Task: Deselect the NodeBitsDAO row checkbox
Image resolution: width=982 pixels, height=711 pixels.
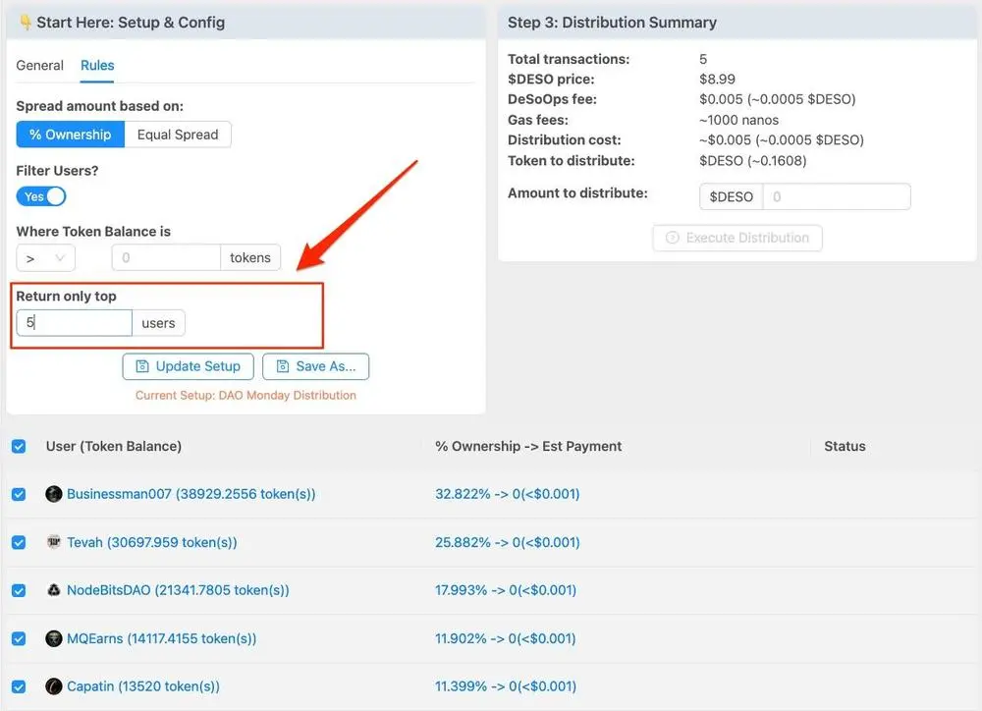Action: click(x=19, y=590)
